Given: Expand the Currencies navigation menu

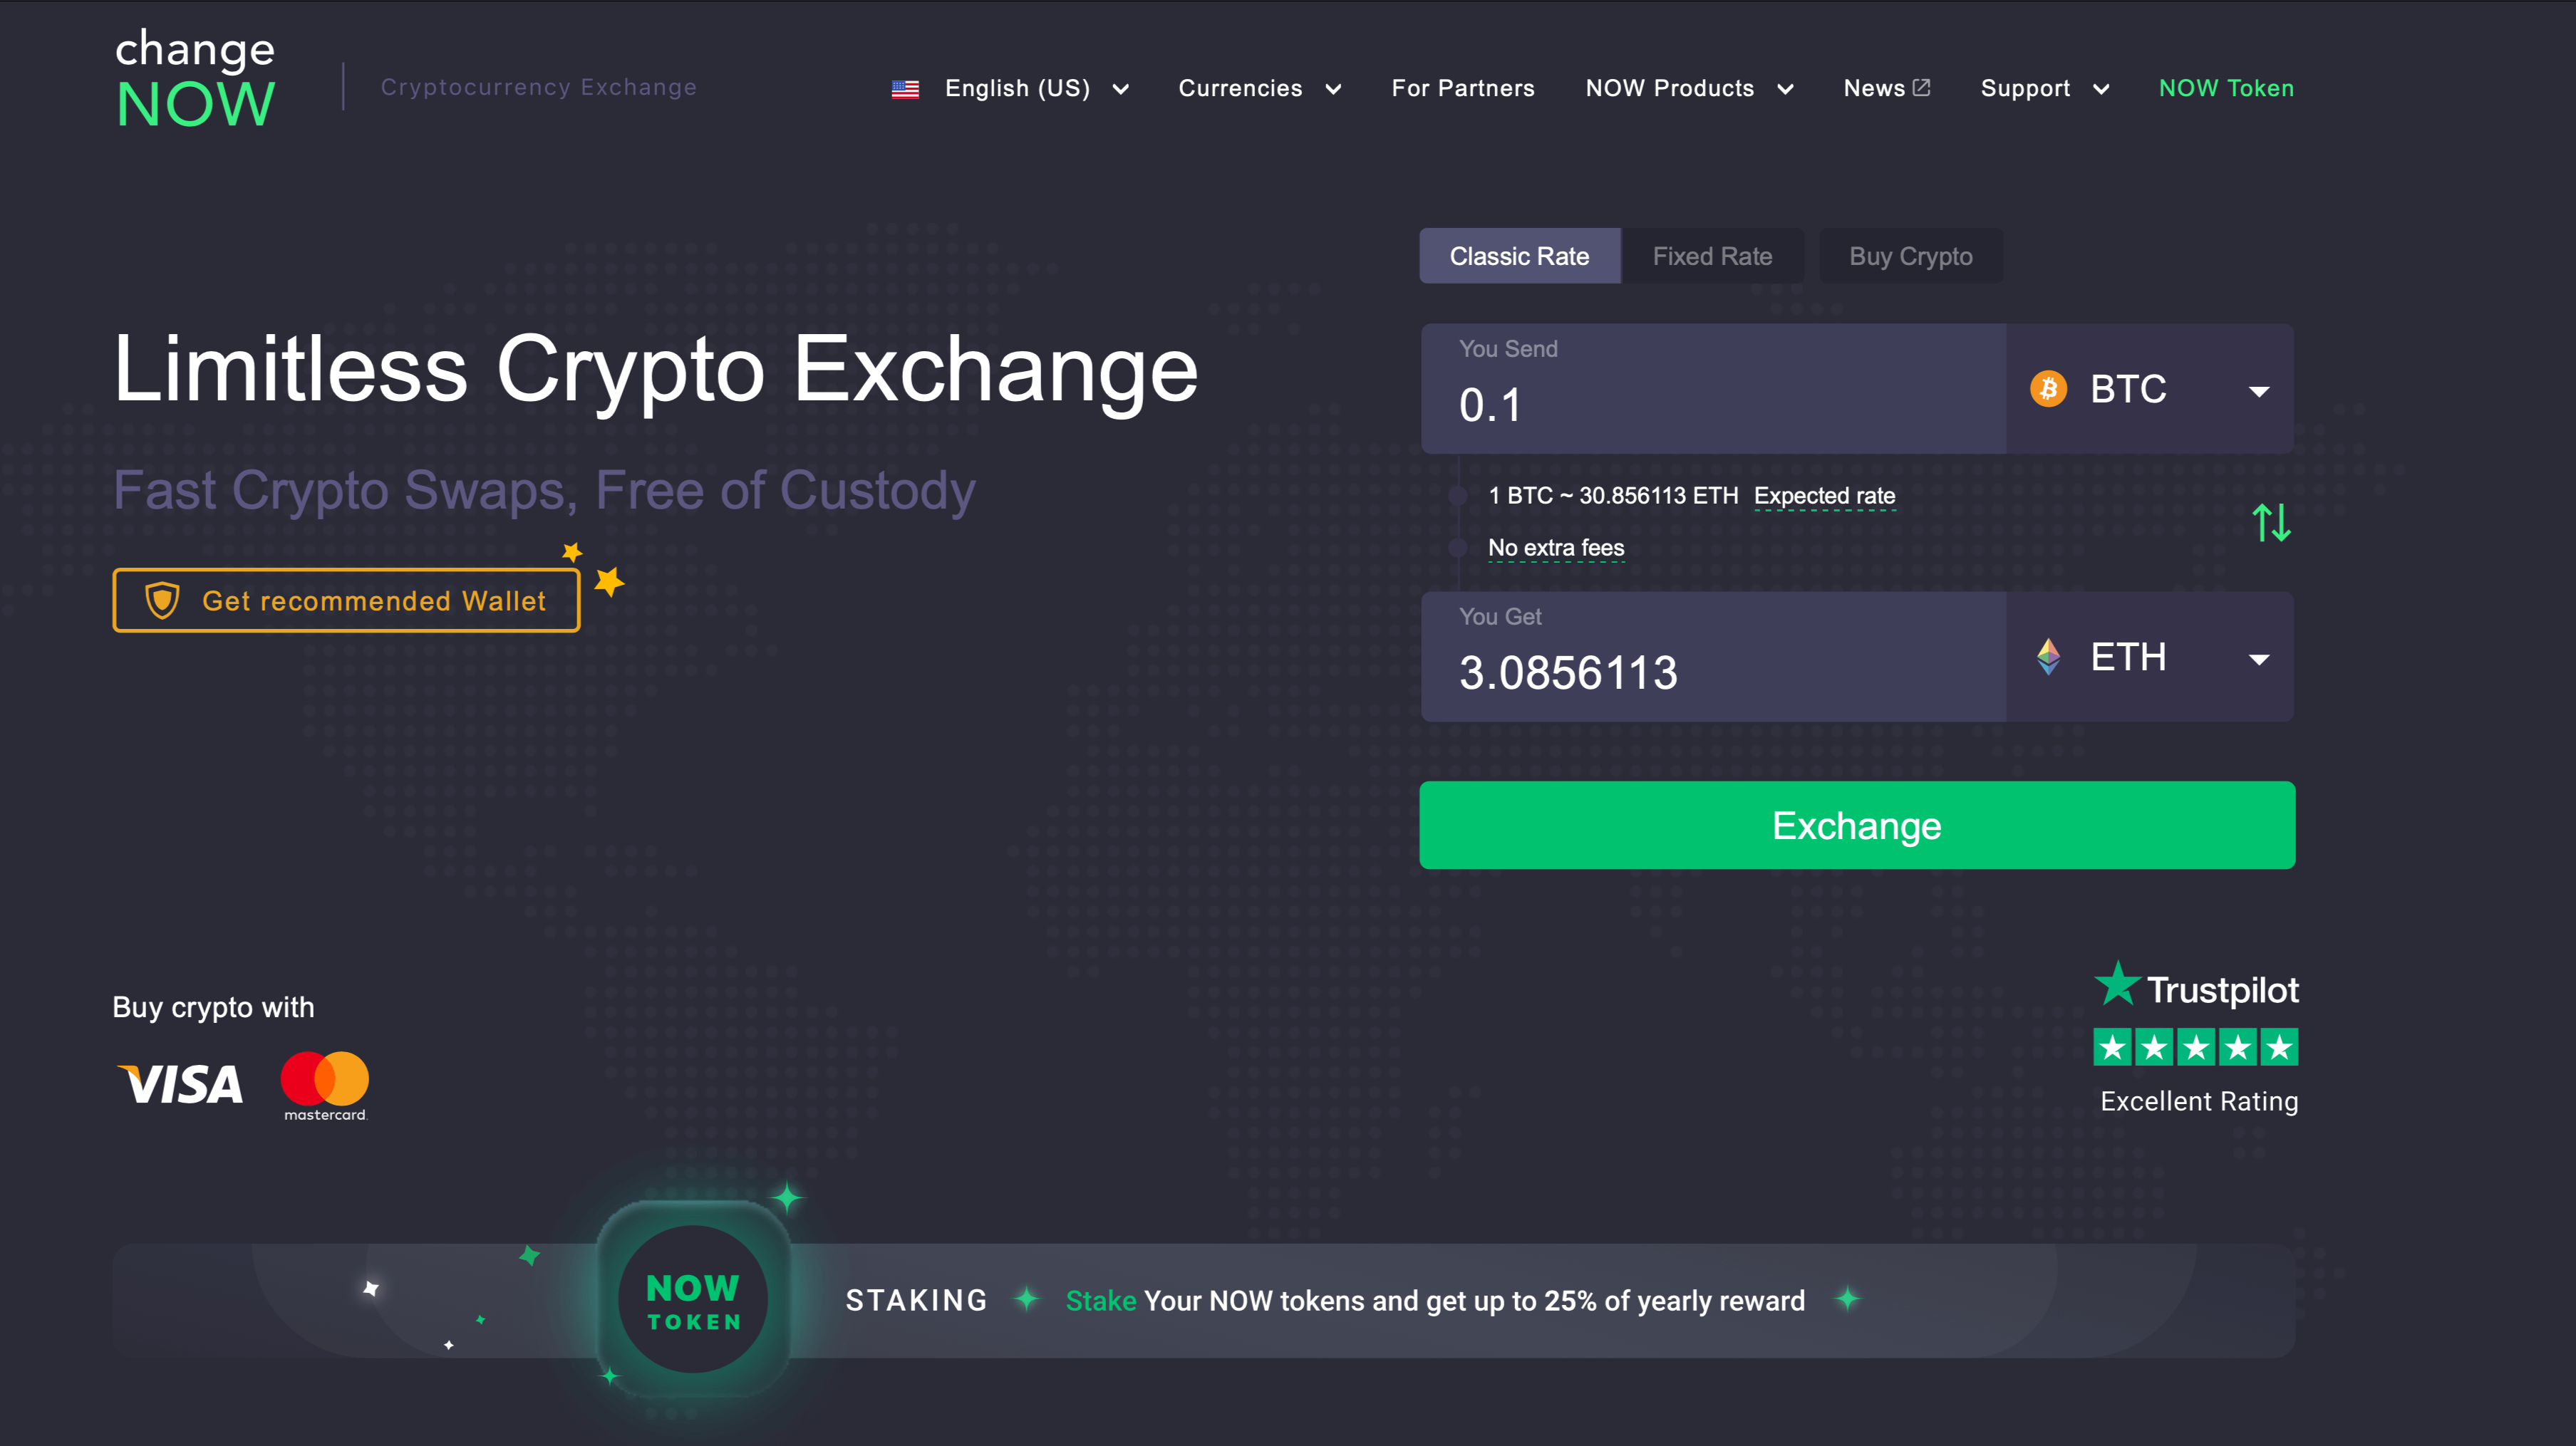Looking at the screenshot, I should tap(1260, 87).
